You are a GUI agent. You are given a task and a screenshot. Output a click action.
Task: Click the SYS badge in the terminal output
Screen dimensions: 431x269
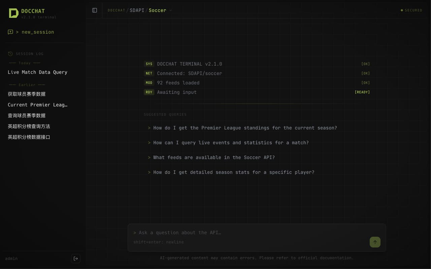point(149,64)
